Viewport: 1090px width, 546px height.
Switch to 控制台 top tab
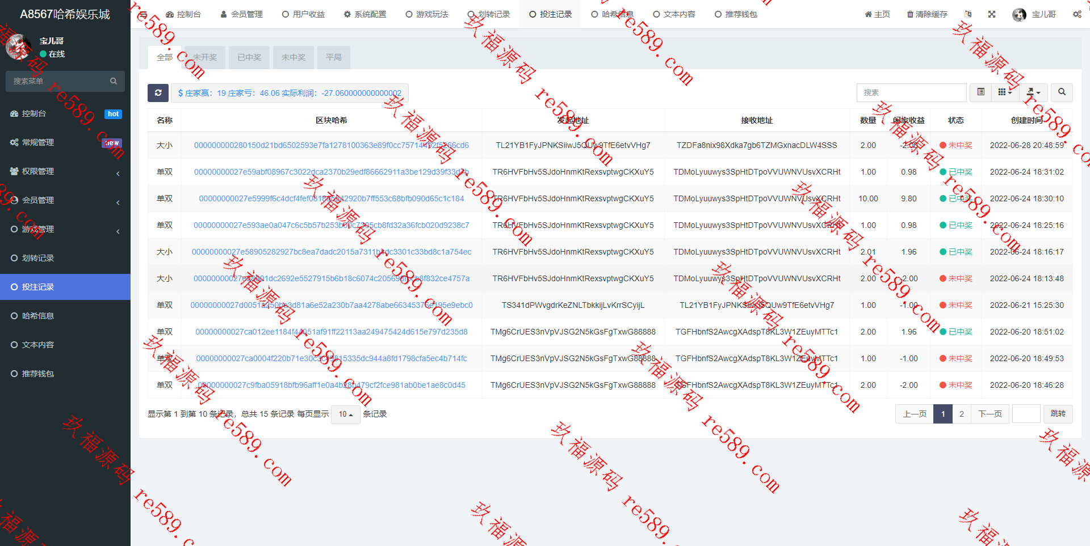point(183,14)
